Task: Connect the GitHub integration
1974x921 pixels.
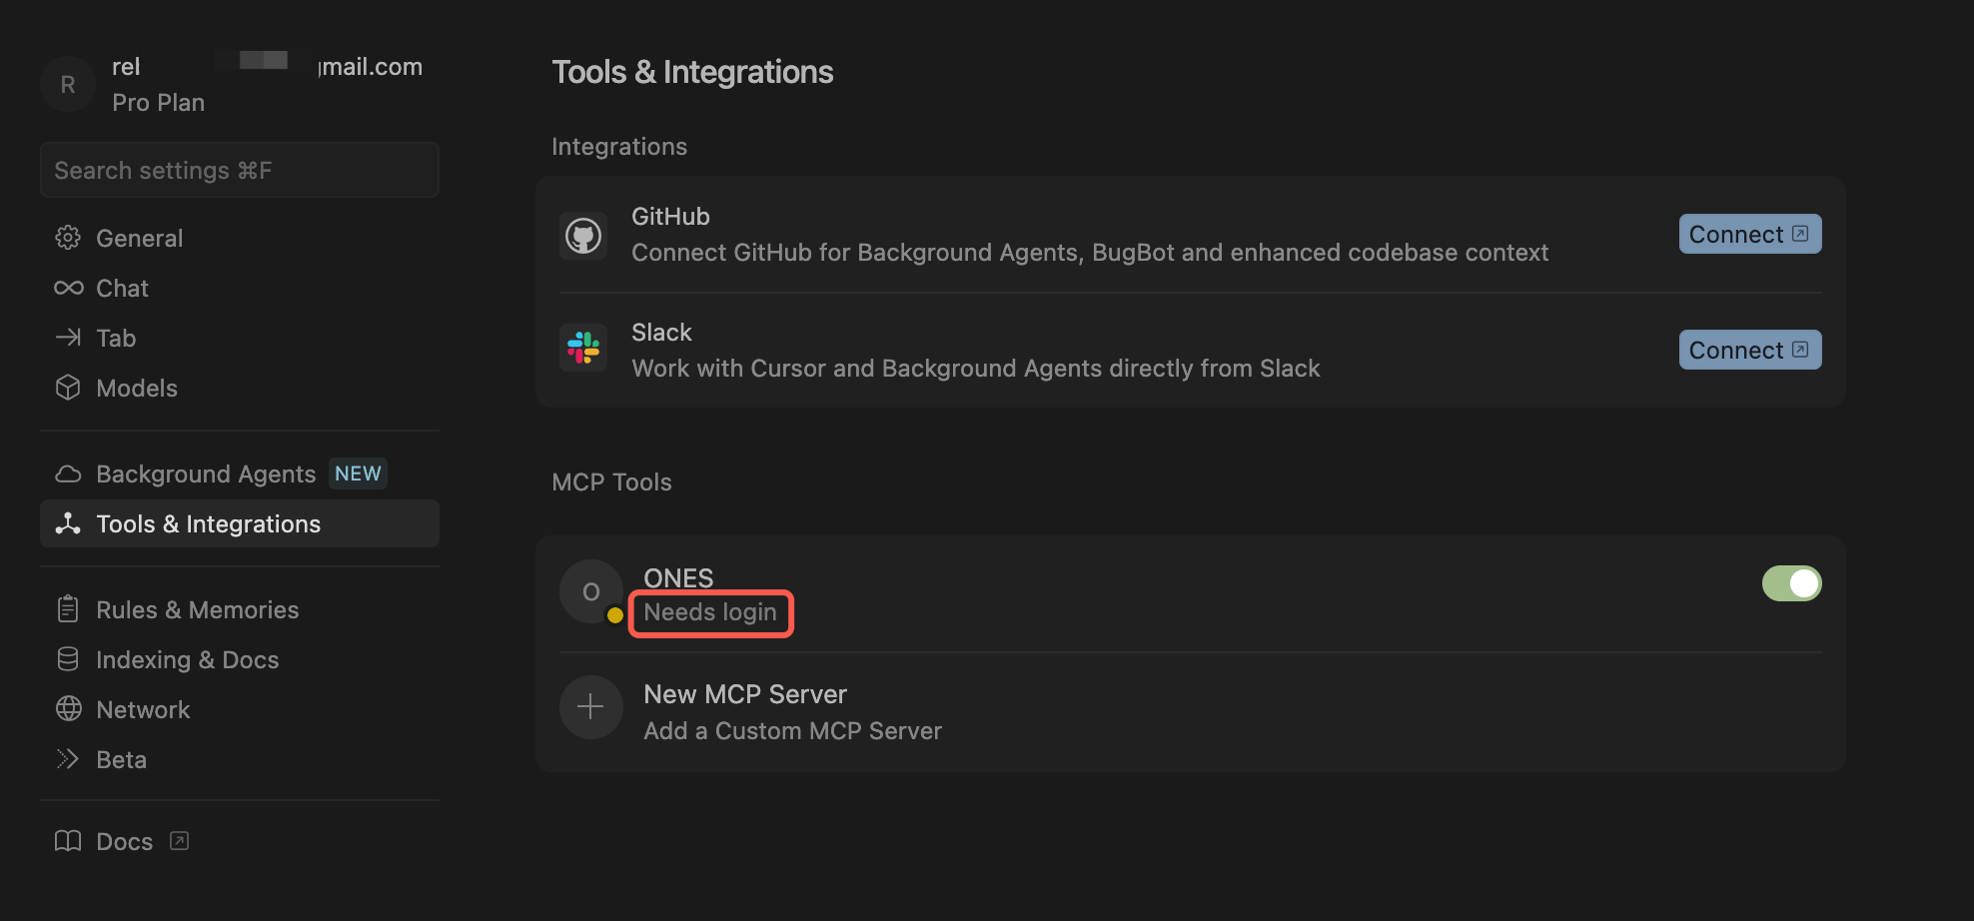Action: point(1750,234)
